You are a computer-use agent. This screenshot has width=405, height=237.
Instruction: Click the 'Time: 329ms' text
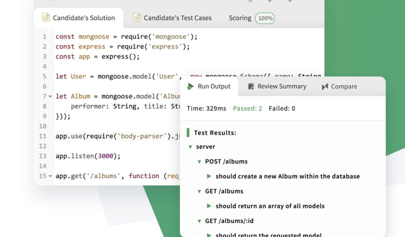206,108
